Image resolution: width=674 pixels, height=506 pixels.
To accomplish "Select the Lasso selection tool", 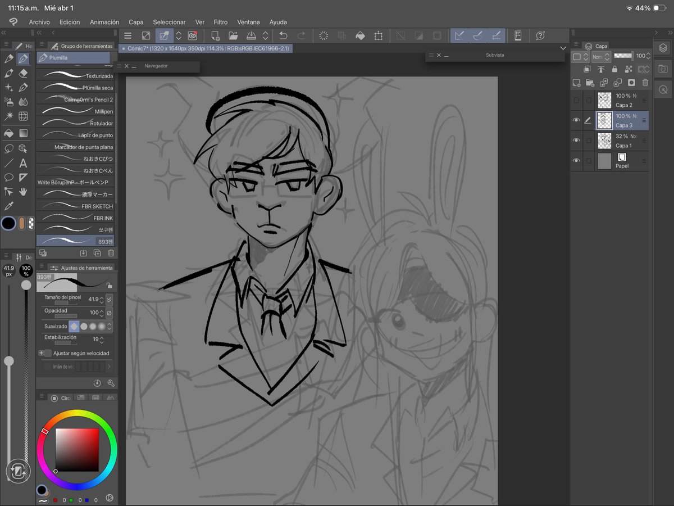I will coord(8,148).
